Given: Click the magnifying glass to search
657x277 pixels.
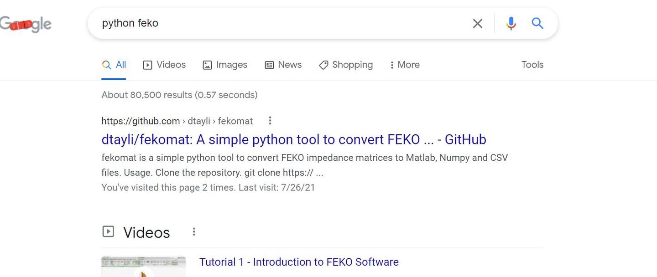Looking at the screenshot, I should (x=537, y=23).
